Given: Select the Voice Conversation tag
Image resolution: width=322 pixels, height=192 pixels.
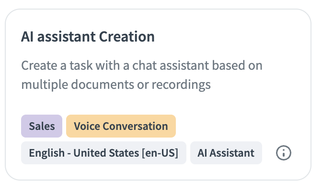Looking at the screenshot, I should pos(121,127).
